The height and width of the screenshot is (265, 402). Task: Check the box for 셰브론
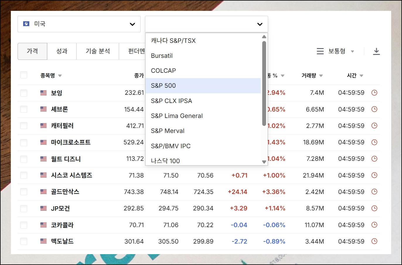[x=24, y=109]
